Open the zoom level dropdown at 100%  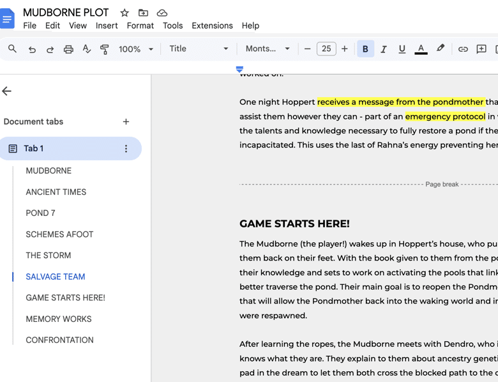click(135, 49)
